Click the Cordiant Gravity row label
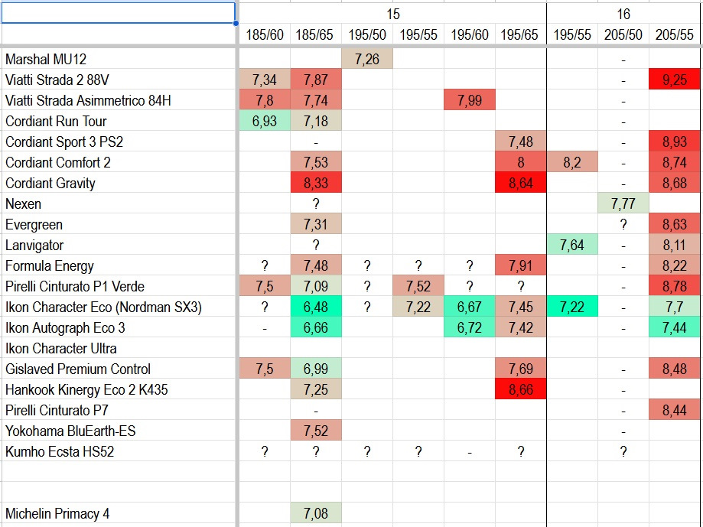The image size is (703, 527). pyautogui.click(x=50, y=183)
